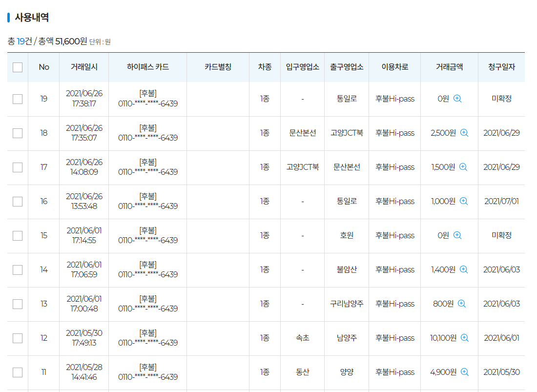Viewport: 537px width, 392px height.
Task: Click the 거래일시 column header
Action: point(84,67)
